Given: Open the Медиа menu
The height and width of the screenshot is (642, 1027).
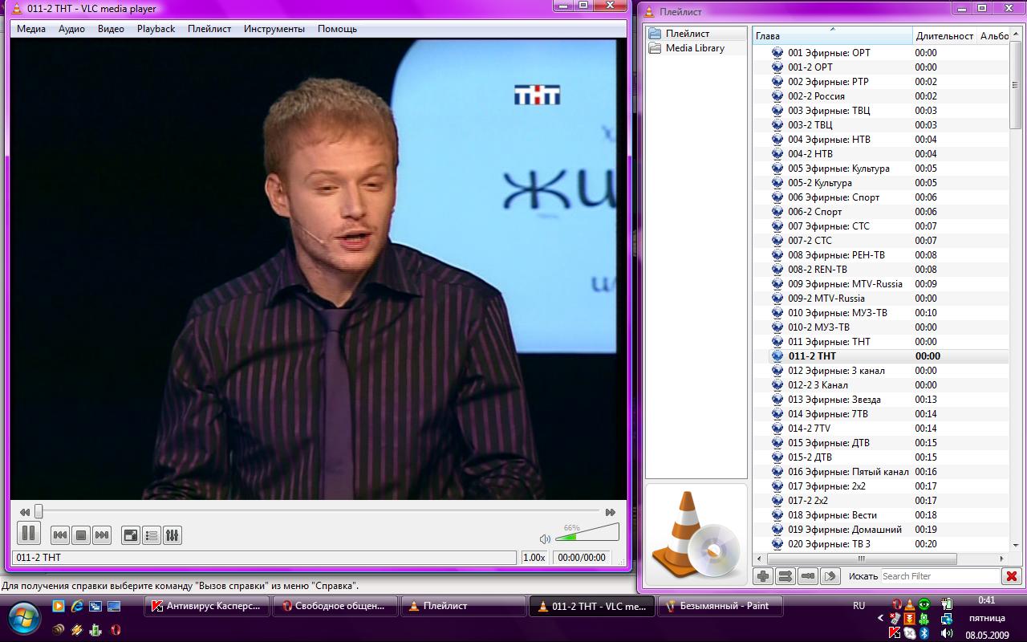Looking at the screenshot, I should tap(31, 29).
